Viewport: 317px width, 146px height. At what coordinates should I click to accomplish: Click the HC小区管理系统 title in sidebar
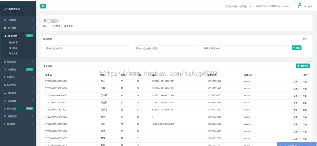[x=12, y=9]
